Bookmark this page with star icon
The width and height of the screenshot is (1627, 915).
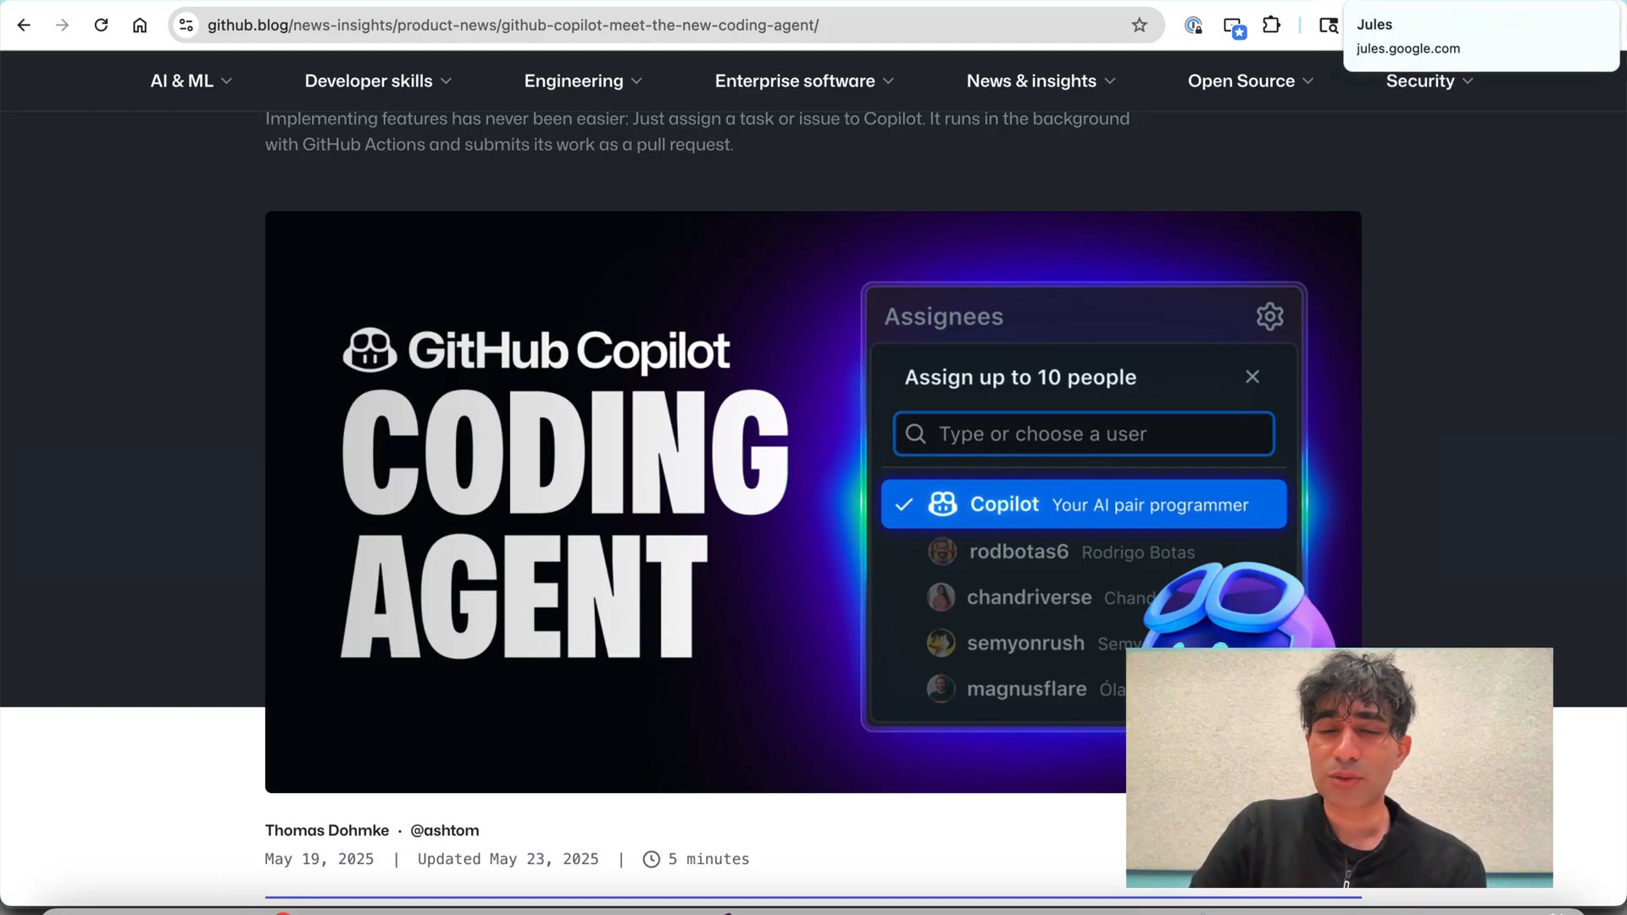coord(1139,25)
